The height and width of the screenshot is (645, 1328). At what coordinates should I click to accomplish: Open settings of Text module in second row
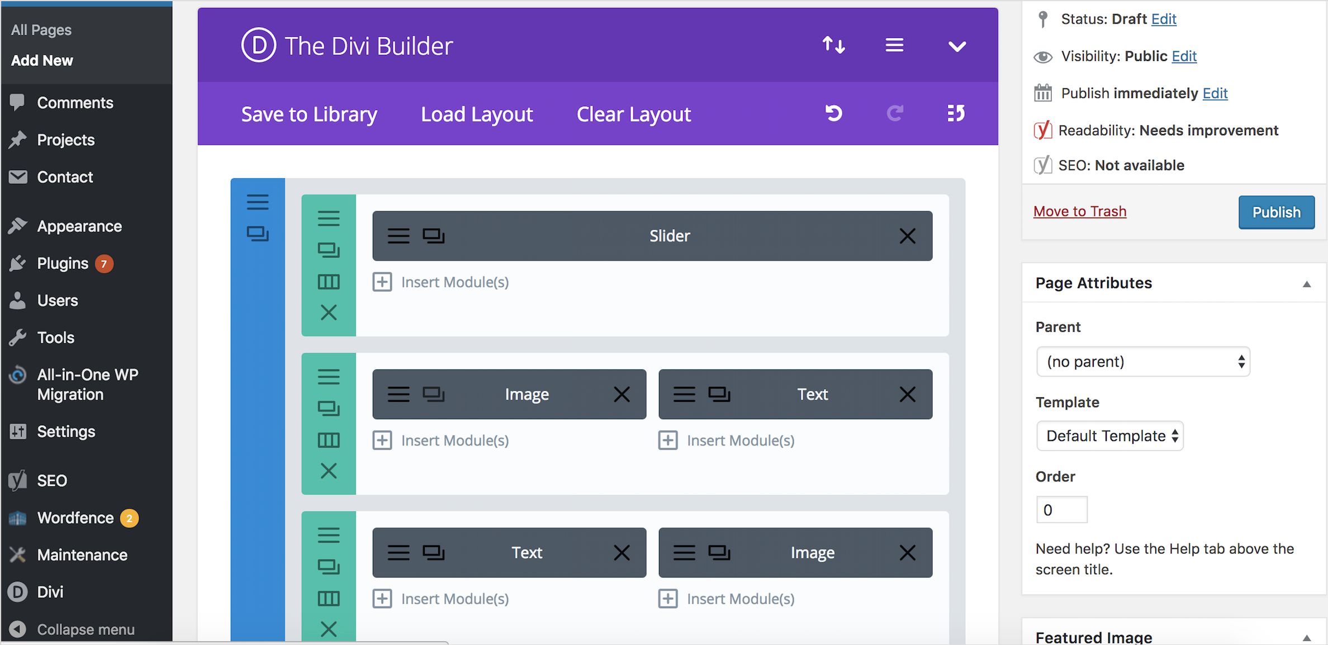[x=684, y=395]
